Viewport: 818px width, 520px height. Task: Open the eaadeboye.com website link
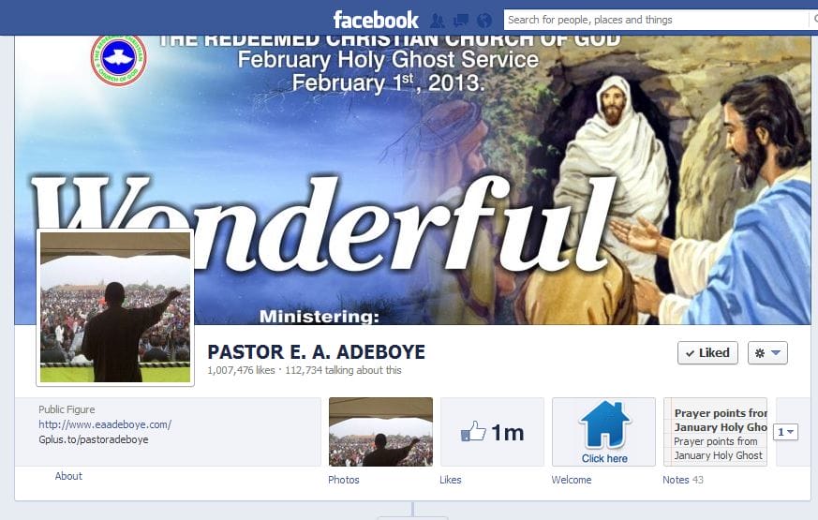tap(105, 424)
